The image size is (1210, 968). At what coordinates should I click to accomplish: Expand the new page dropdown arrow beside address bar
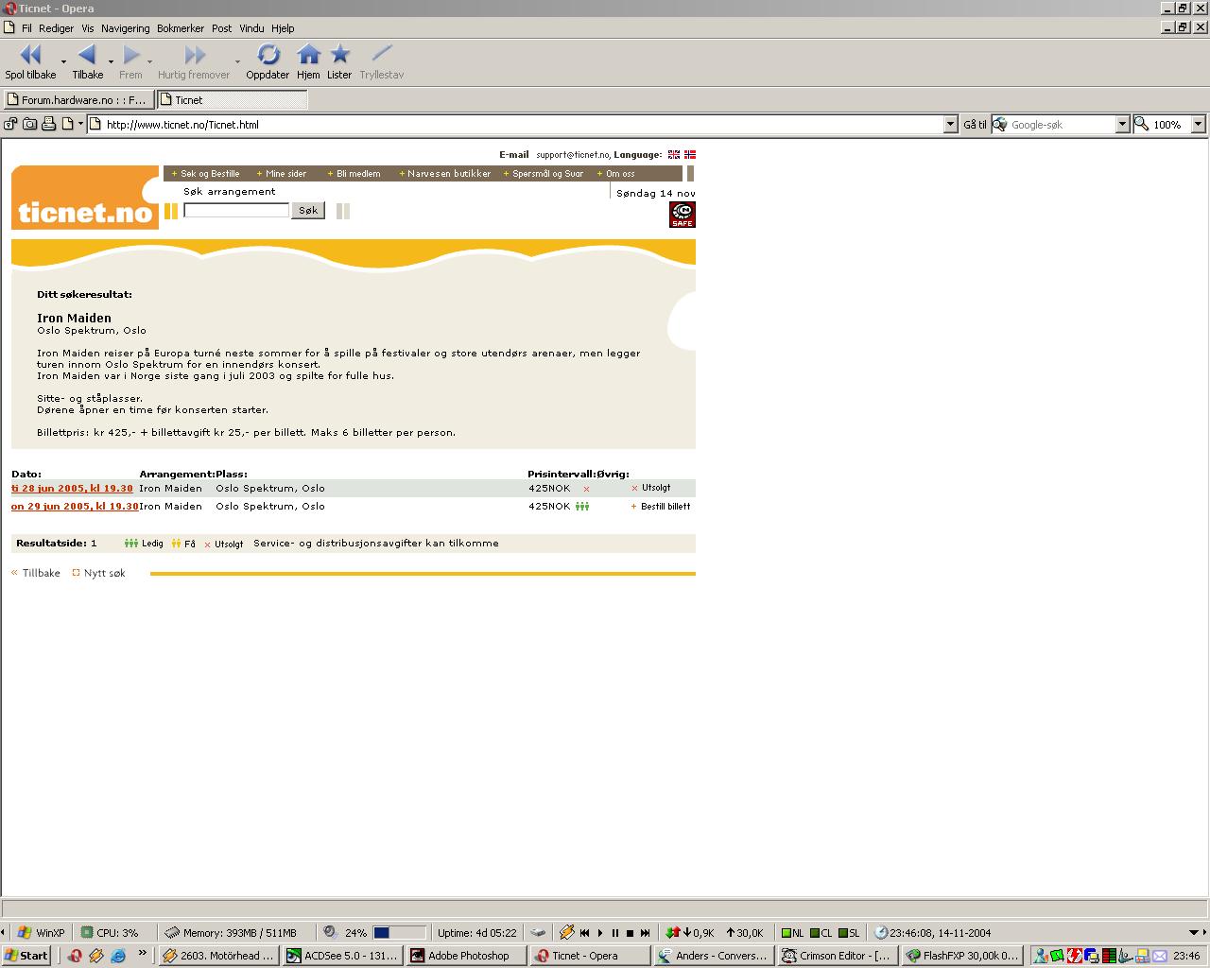tap(80, 124)
